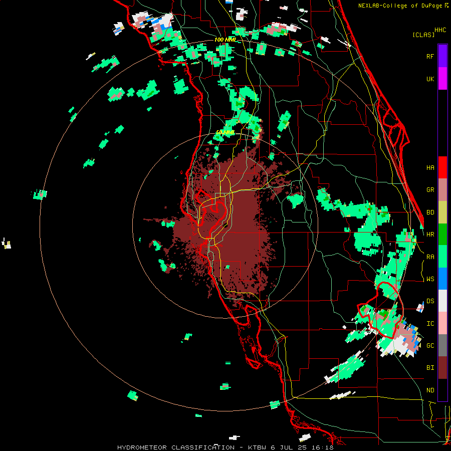The width and height of the screenshot is (451, 451).
Task: Click the IC label in the legend
Action: (430, 323)
